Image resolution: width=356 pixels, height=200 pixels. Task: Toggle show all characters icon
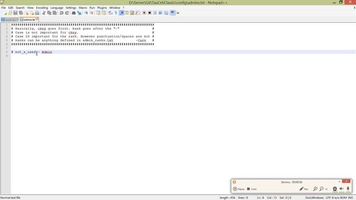116,13
